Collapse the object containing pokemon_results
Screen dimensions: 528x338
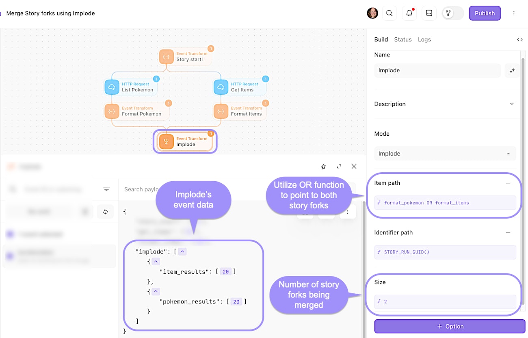pyautogui.click(x=156, y=292)
